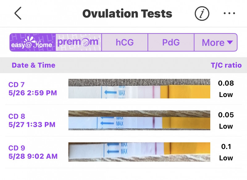Tap the 0.05 Low ratio result

[226, 121]
